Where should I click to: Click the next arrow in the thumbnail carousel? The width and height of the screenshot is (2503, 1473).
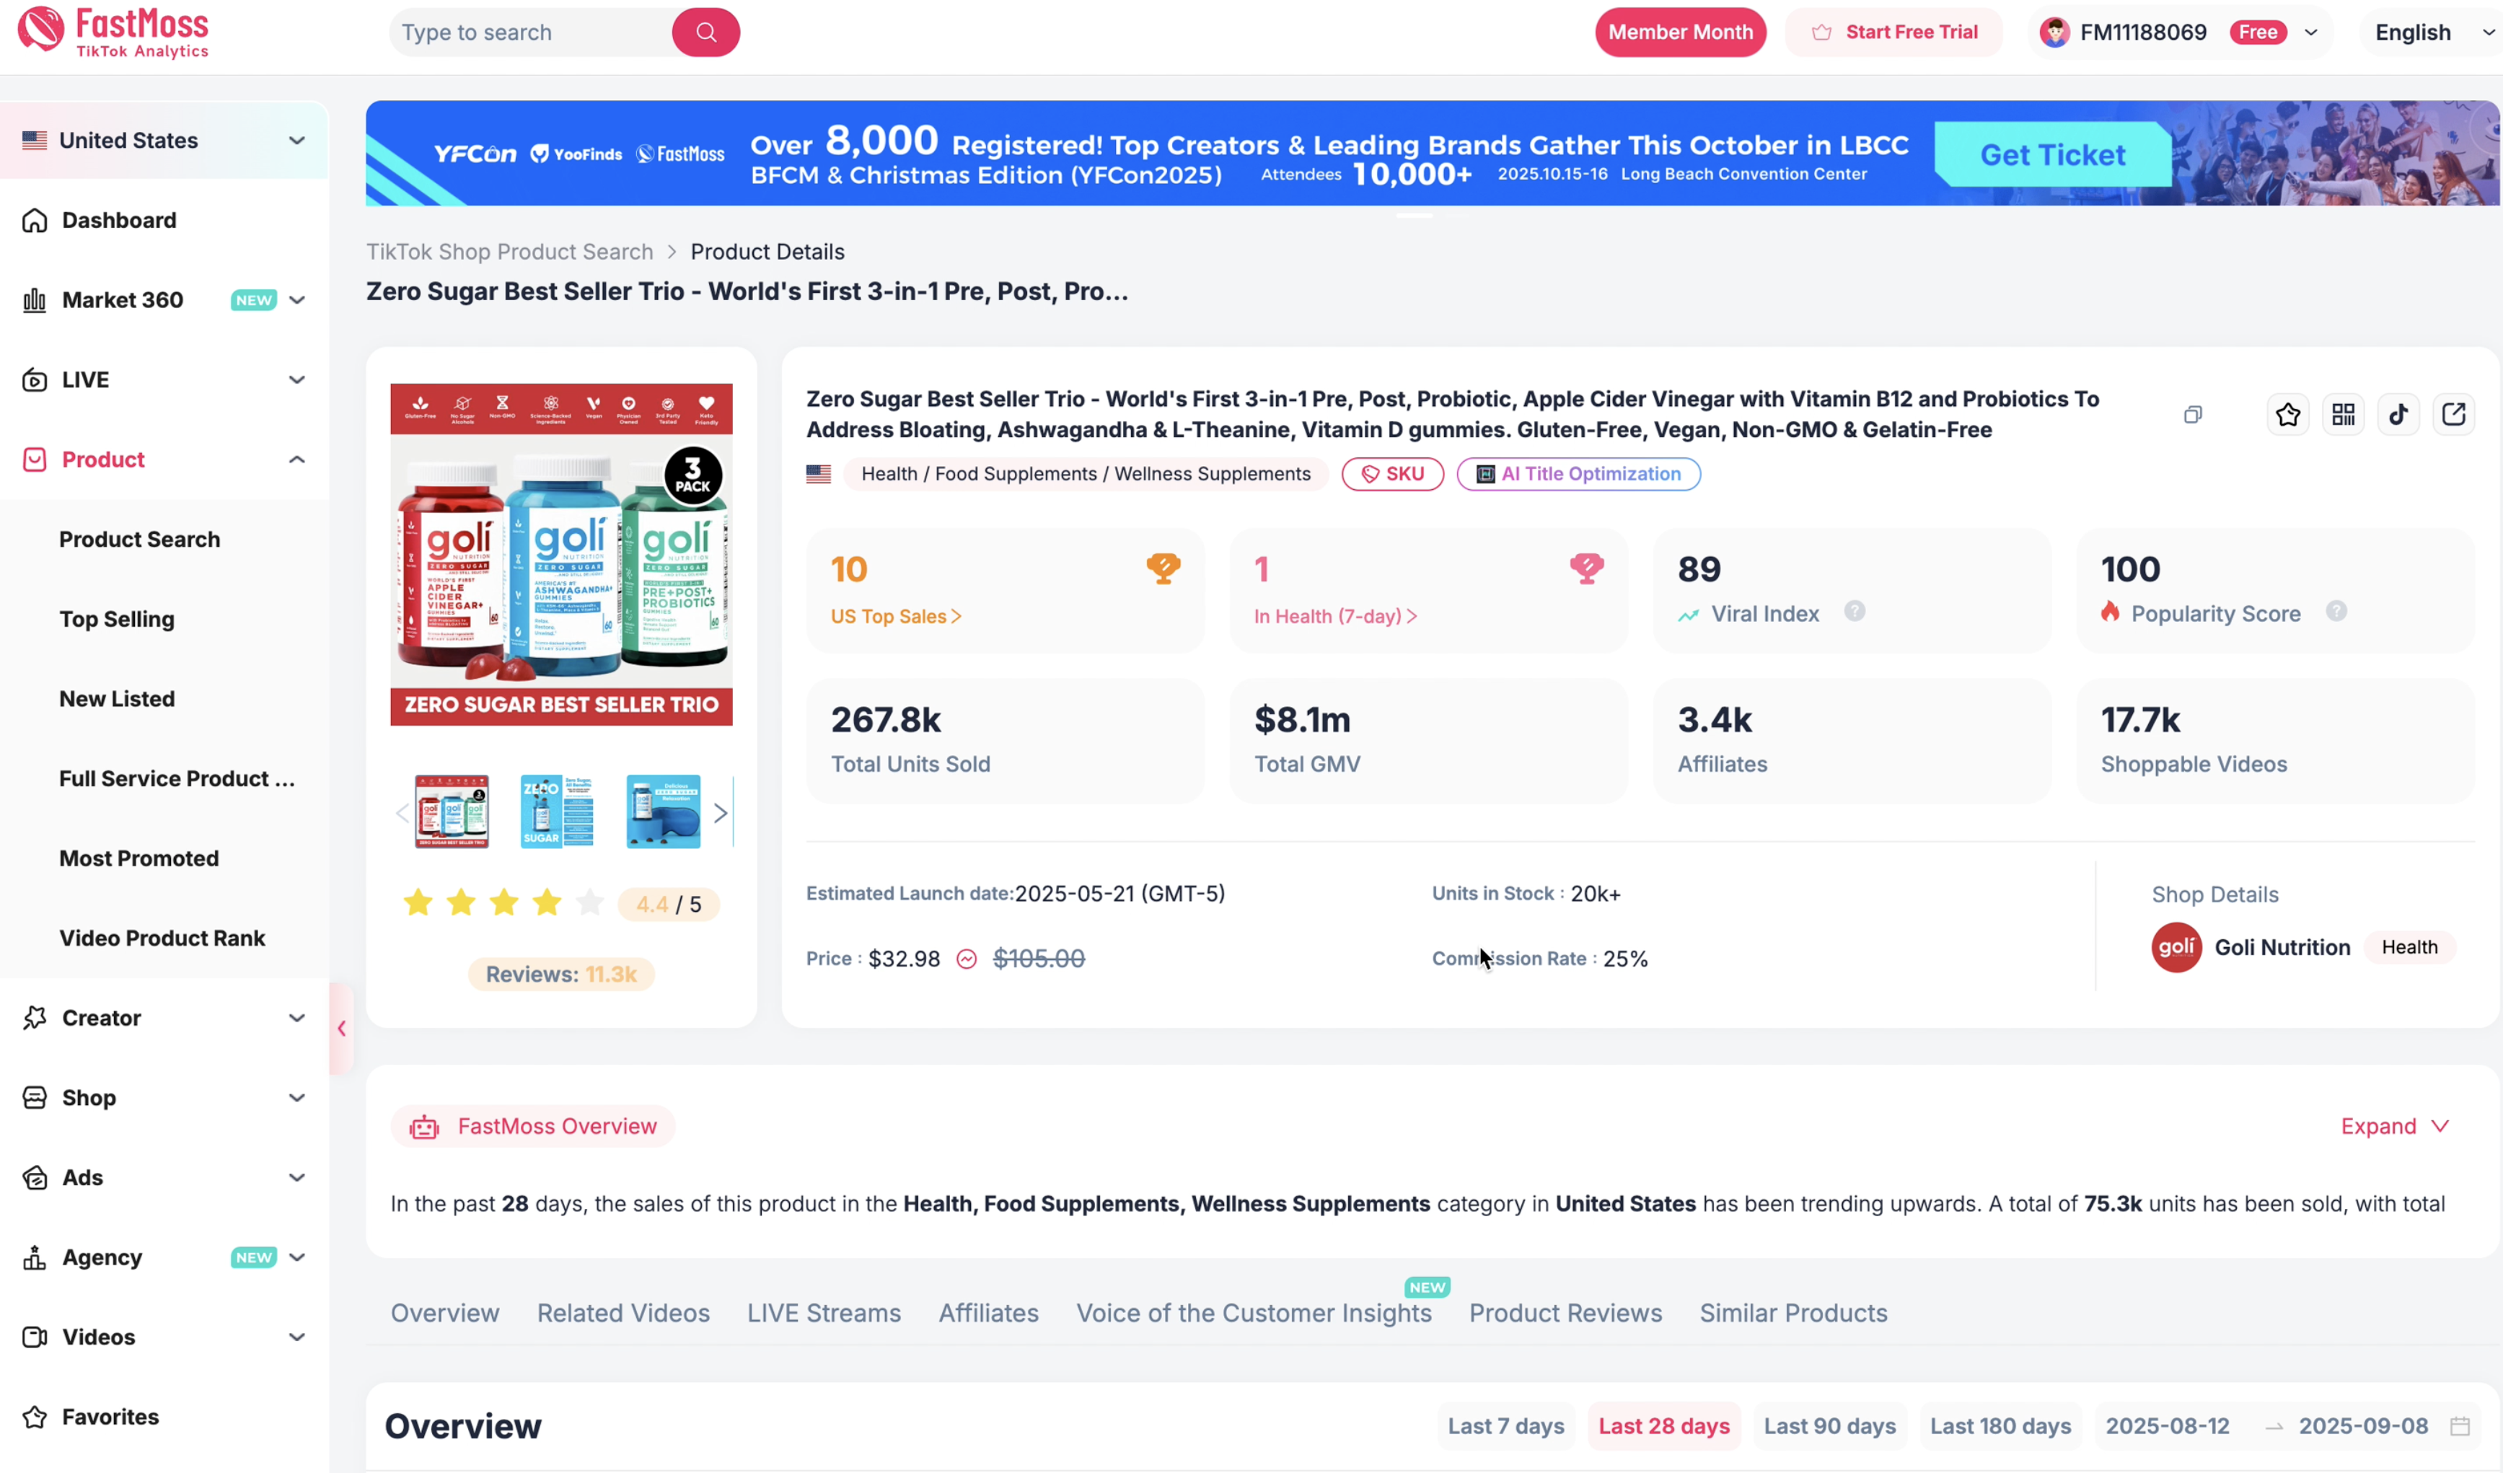[x=721, y=812]
